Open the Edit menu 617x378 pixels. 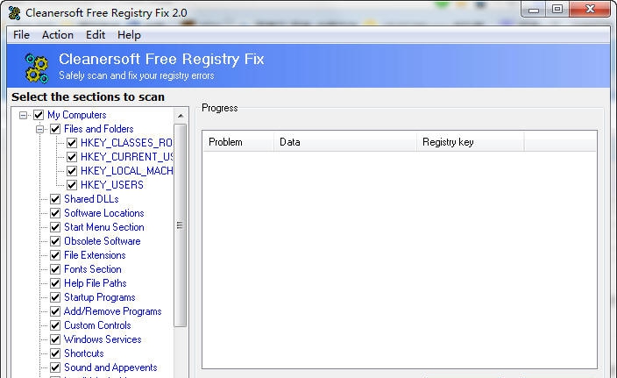(x=96, y=35)
